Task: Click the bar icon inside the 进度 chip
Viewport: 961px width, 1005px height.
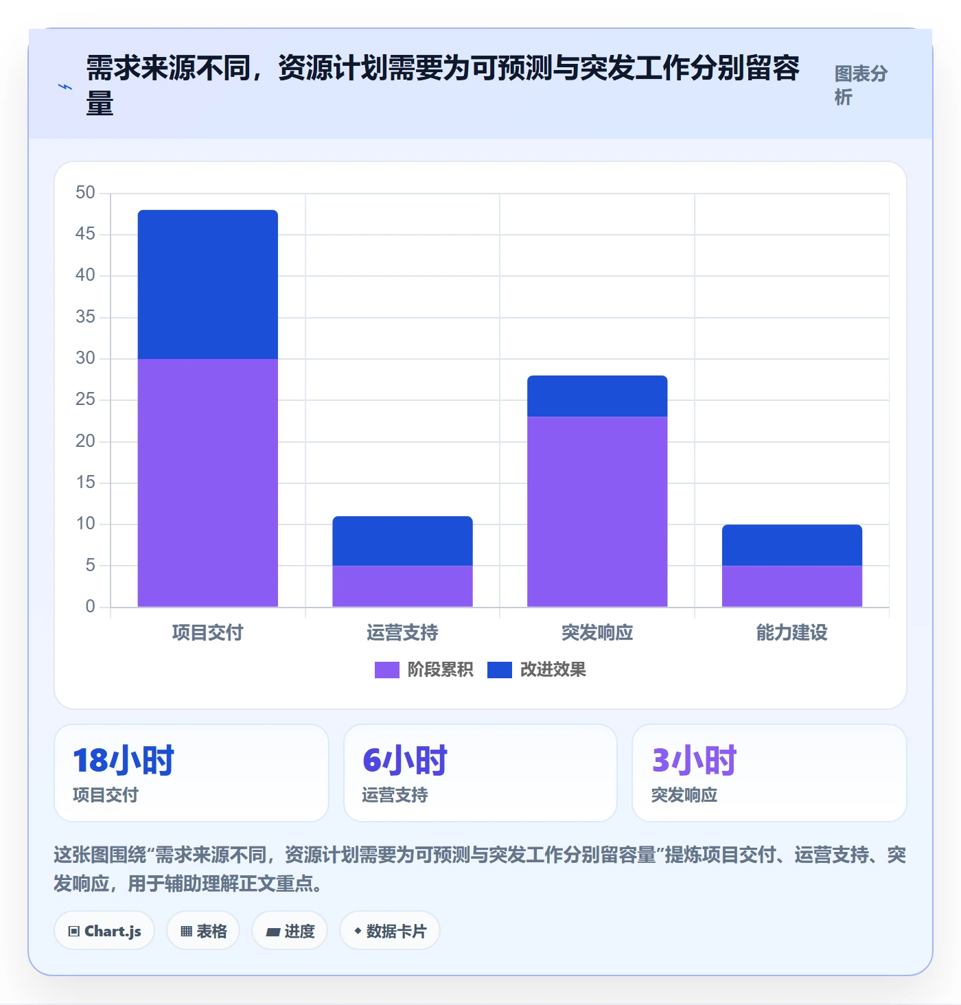Action: [x=273, y=932]
